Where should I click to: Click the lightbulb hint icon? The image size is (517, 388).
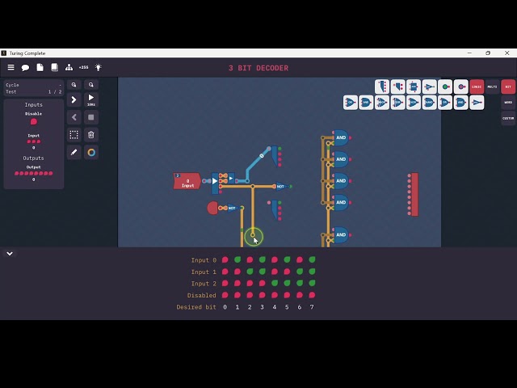pyautogui.click(x=99, y=67)
